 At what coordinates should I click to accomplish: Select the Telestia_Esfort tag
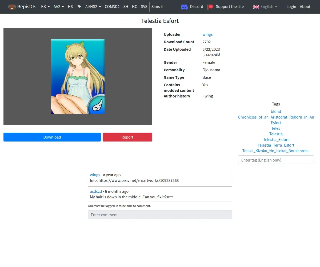click(x=276, y=140)
